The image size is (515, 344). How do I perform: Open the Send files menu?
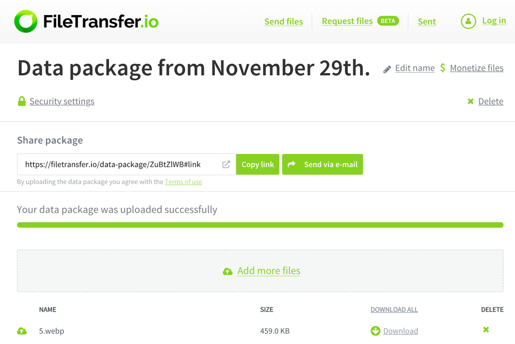point(283,21)
